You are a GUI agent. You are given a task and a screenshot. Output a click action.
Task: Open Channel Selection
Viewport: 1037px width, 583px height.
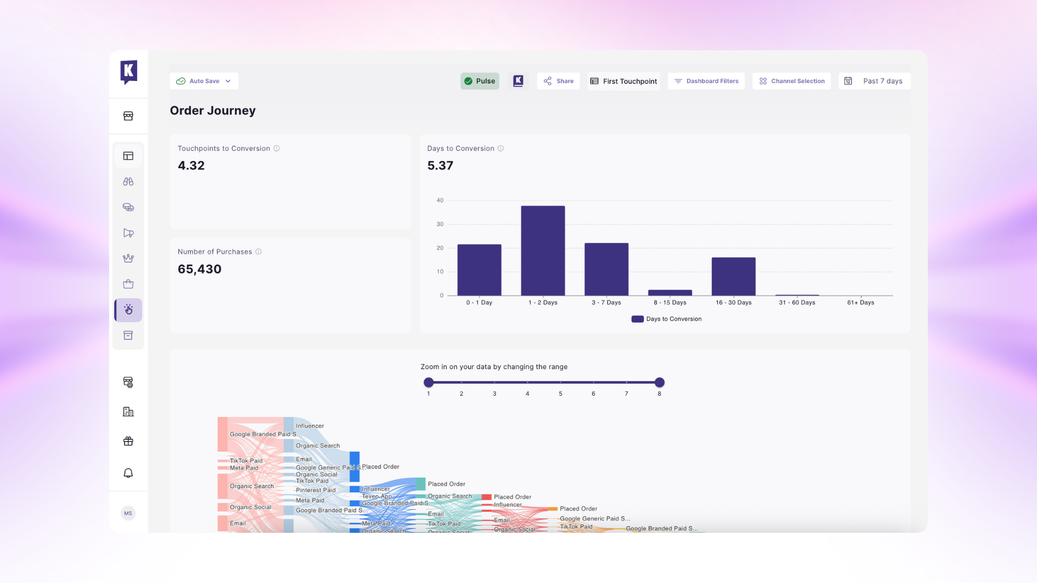[x=792, y=81]
